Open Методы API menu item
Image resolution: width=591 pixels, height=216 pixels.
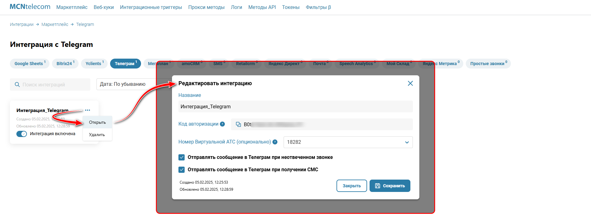click(x=262, y=7)
